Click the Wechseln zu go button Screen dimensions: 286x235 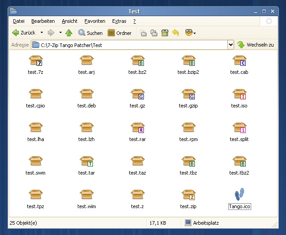tap(256, 45)
